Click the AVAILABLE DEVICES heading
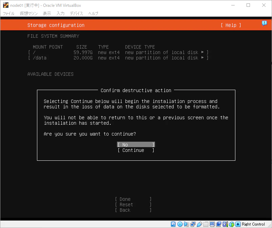 pyautogui.click(x=51, y=74)
